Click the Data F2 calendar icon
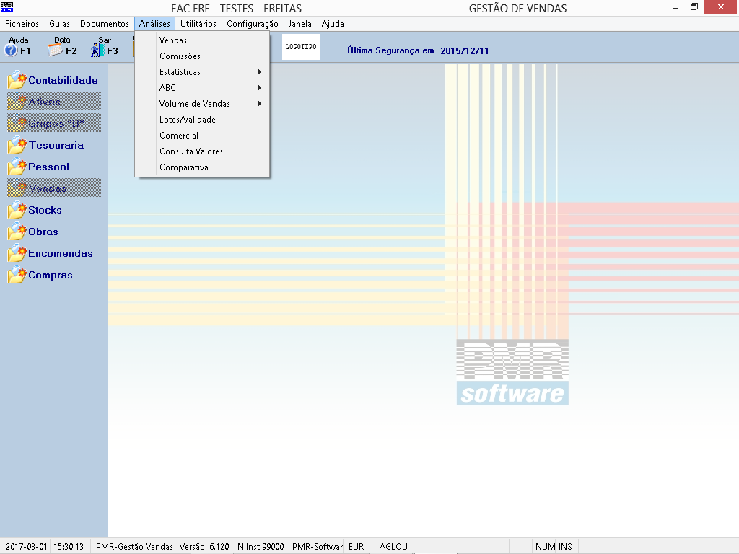 coord(55,50)
